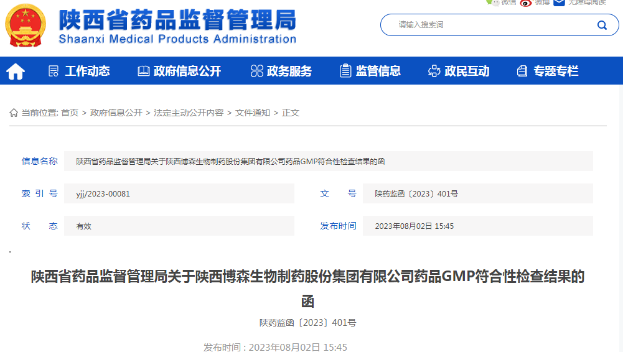The width and height of the screenshot is (623, 352).
Task: Click the 监管信息 clipboard icon
Action: click(345, 71)
